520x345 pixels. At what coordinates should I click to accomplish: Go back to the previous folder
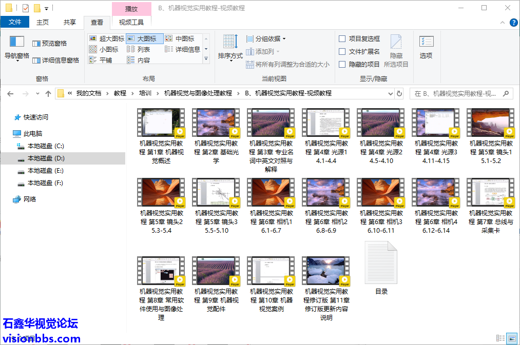click(x=10, y=94)
